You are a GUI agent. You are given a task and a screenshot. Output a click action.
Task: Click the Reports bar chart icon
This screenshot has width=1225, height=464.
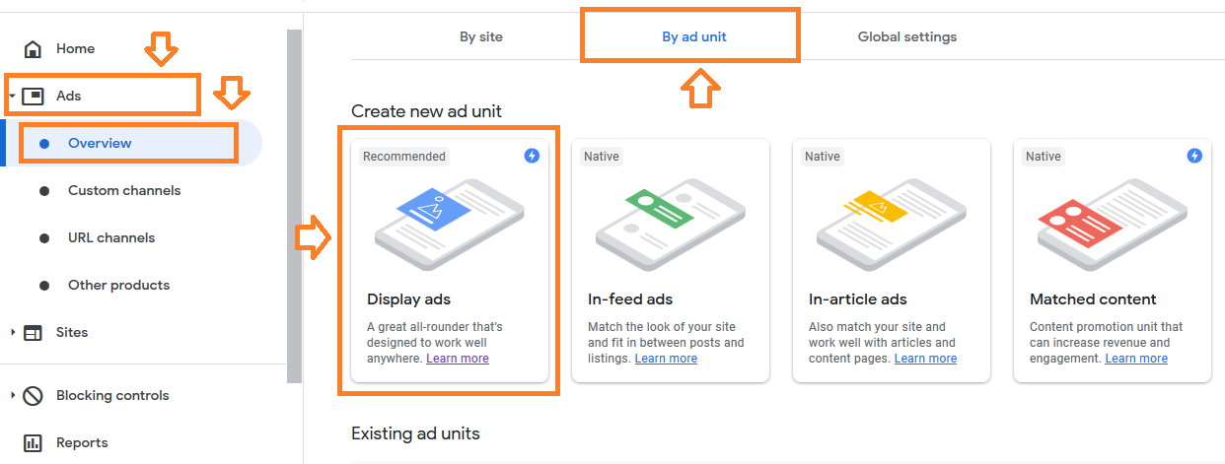click(33, 443)
